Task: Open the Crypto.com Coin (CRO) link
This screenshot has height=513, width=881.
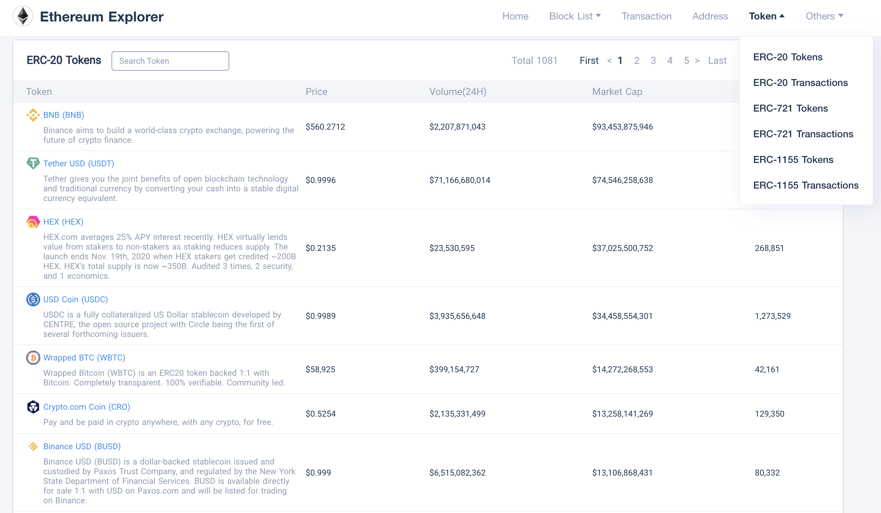Action: (87, 407)
